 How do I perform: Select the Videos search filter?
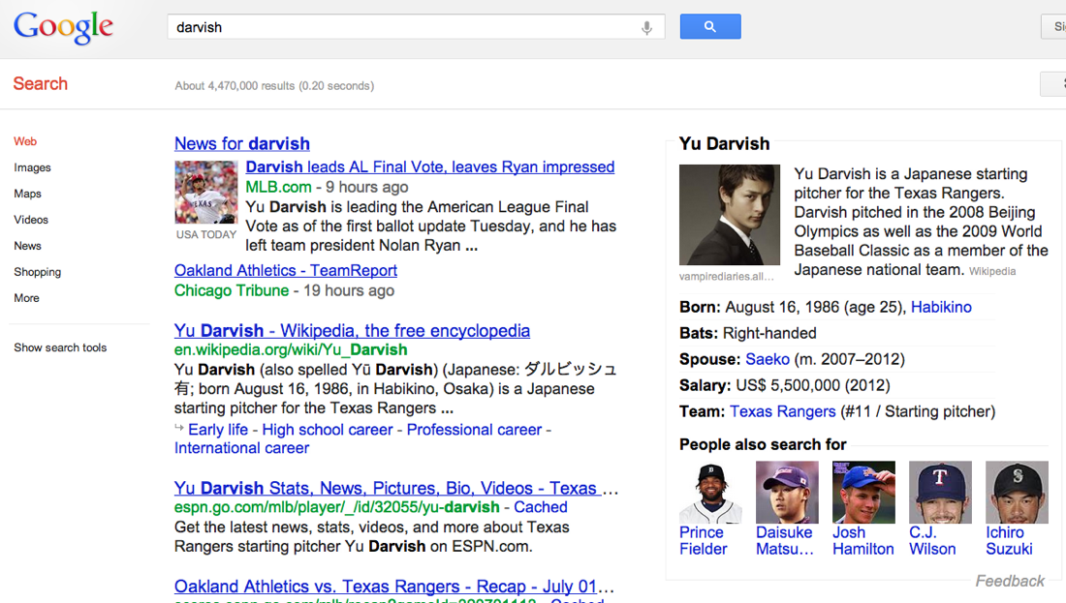coord(31,220)
